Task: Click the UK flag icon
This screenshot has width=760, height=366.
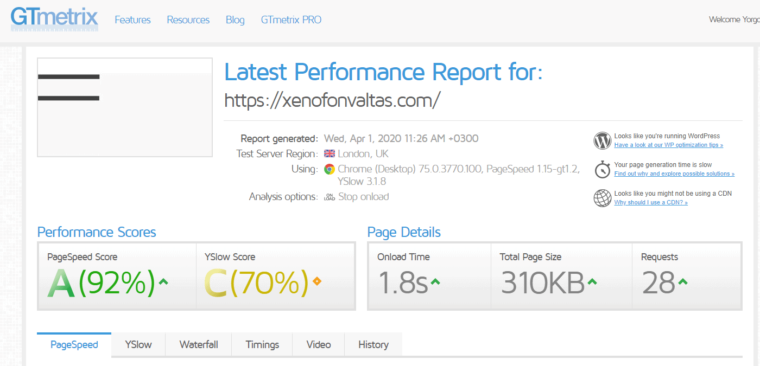Action: tap(329, 153)
